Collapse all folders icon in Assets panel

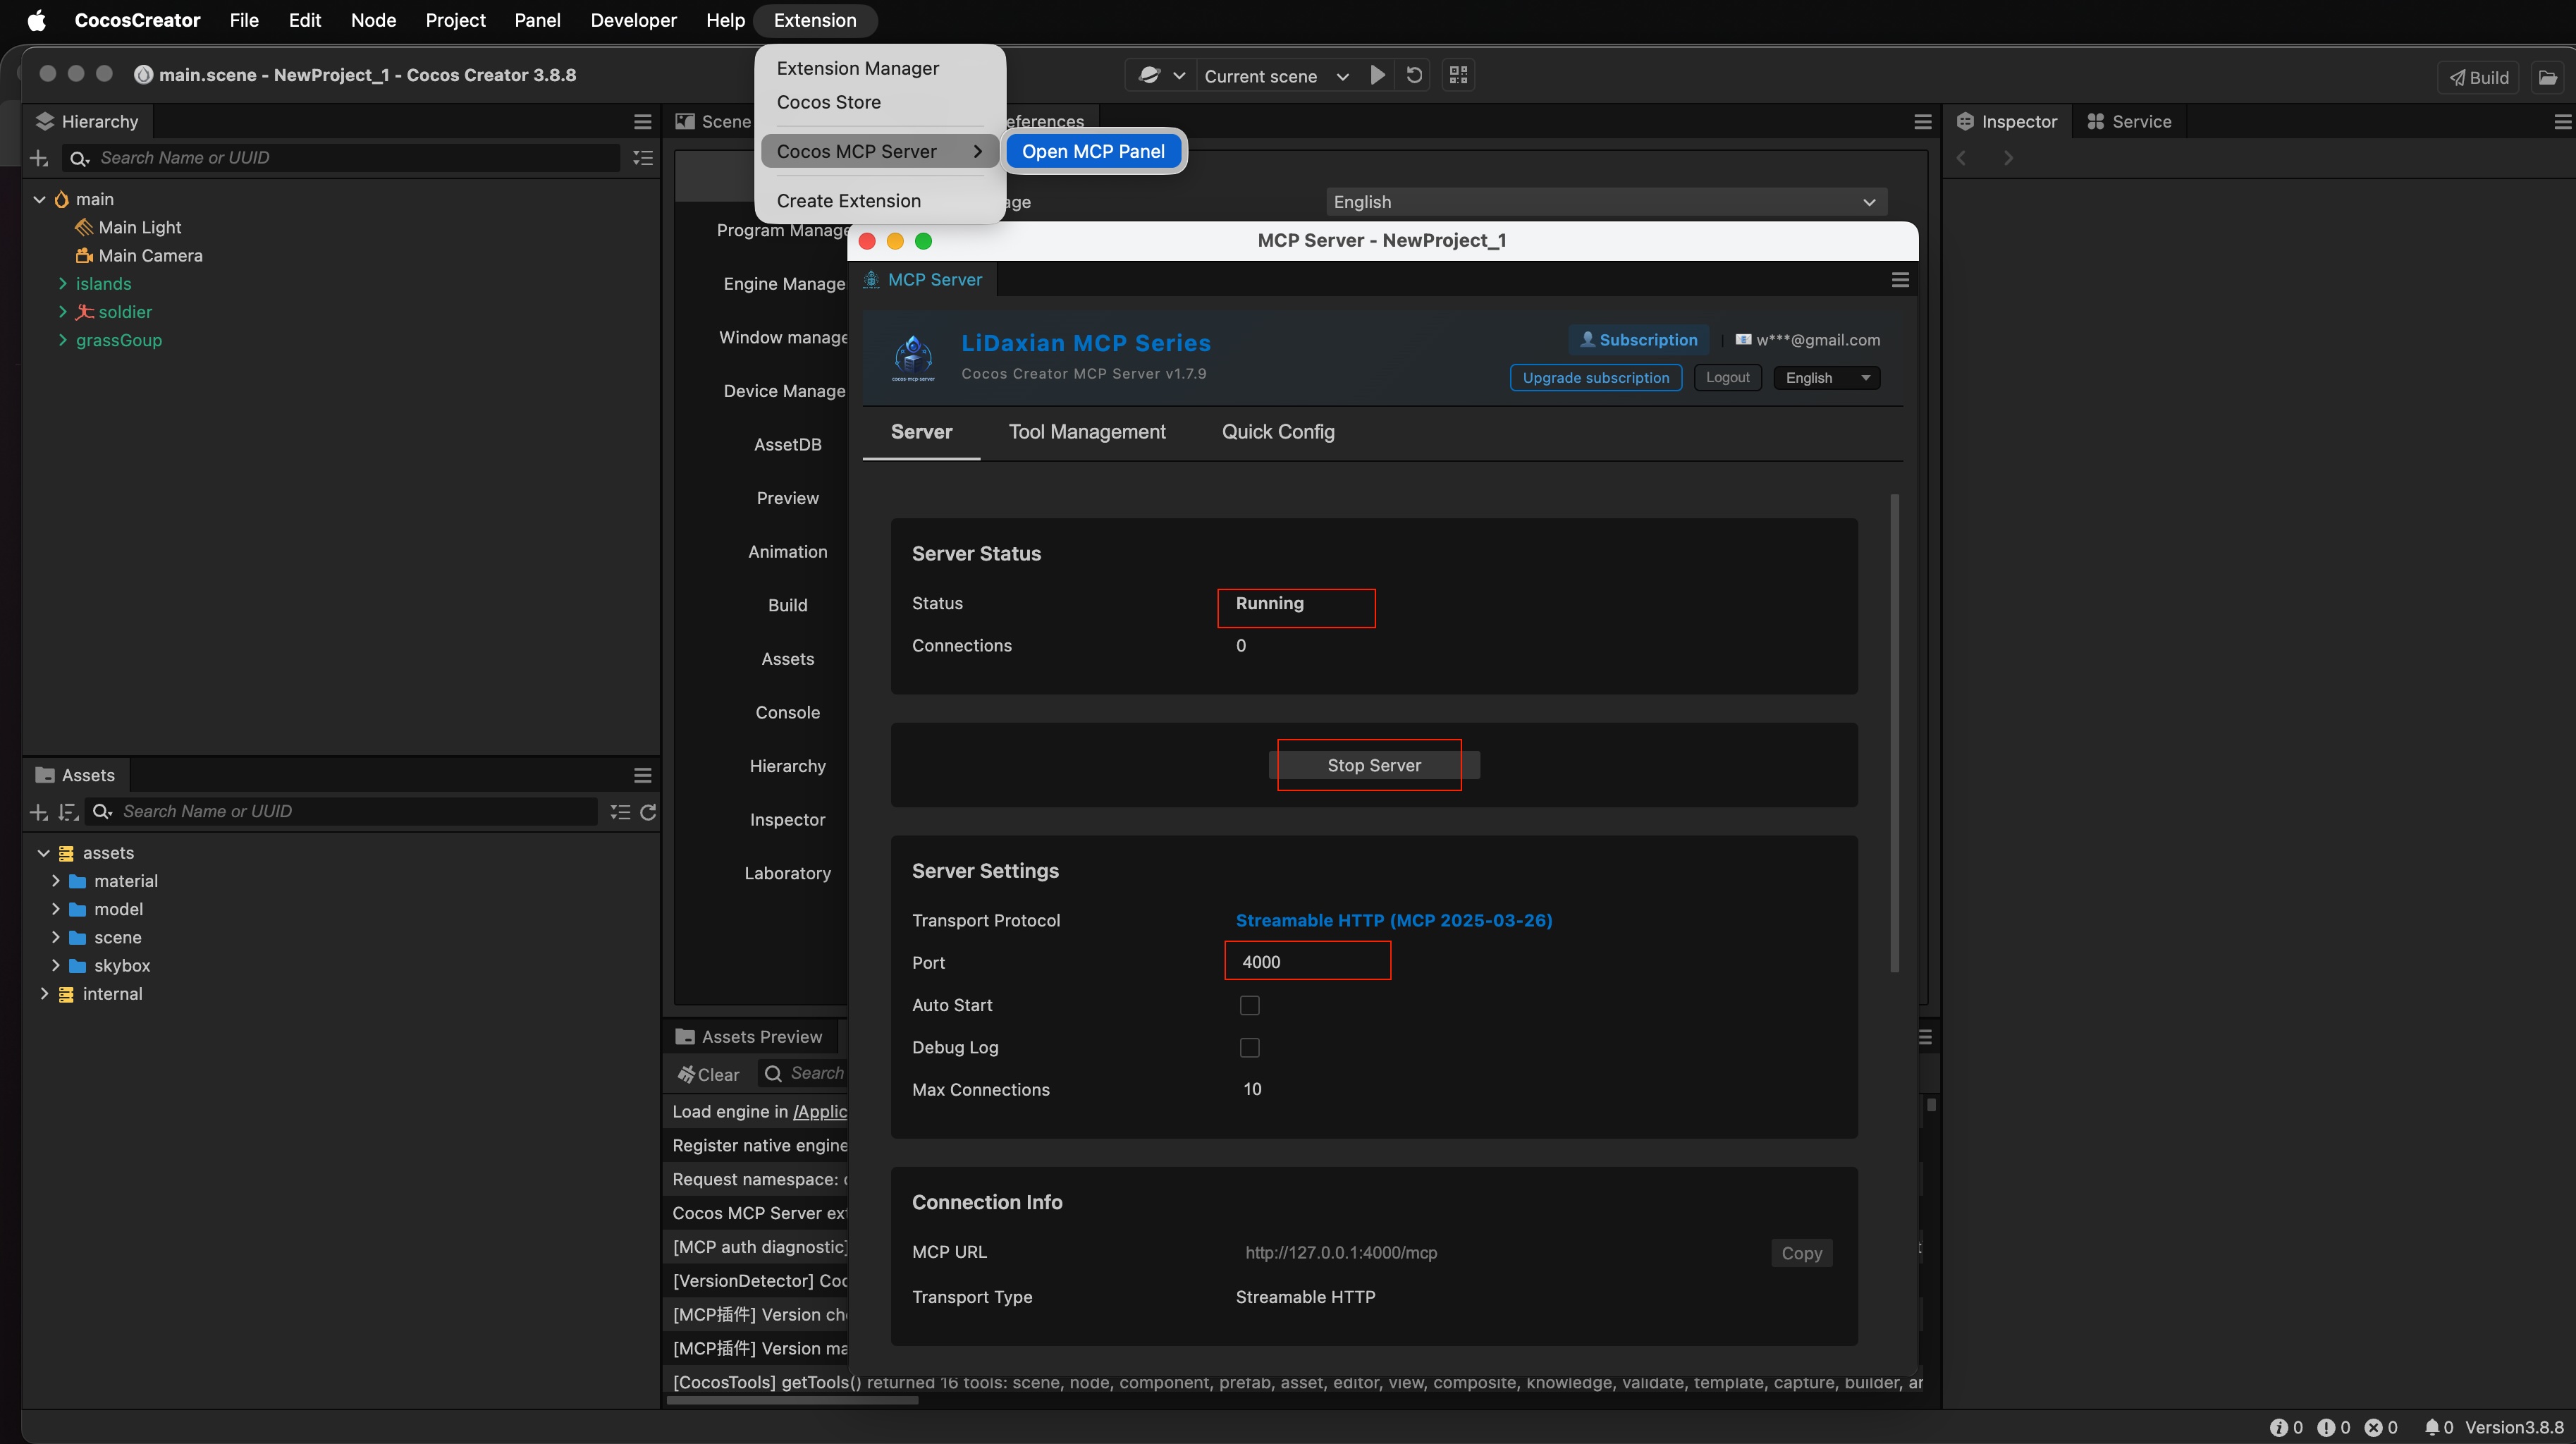(x=620, y=812)
